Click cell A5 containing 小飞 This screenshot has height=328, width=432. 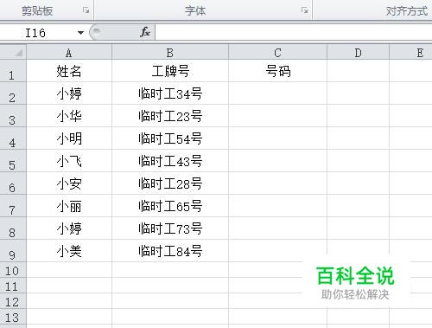[69, 161]
